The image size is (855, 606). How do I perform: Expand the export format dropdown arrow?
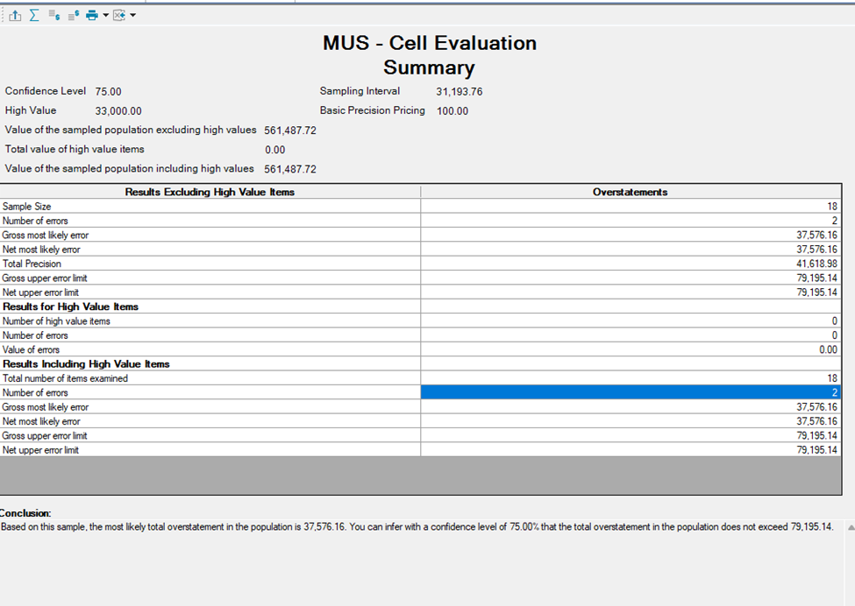click(132, 15)
